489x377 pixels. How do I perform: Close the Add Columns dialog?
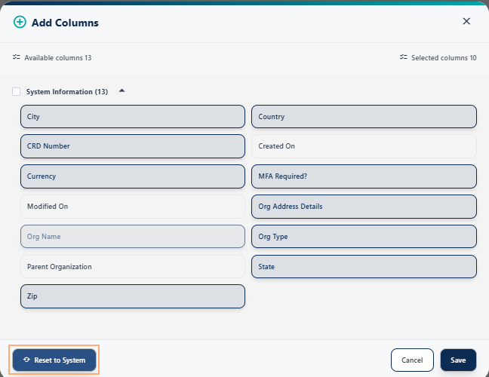pos(466,21)
